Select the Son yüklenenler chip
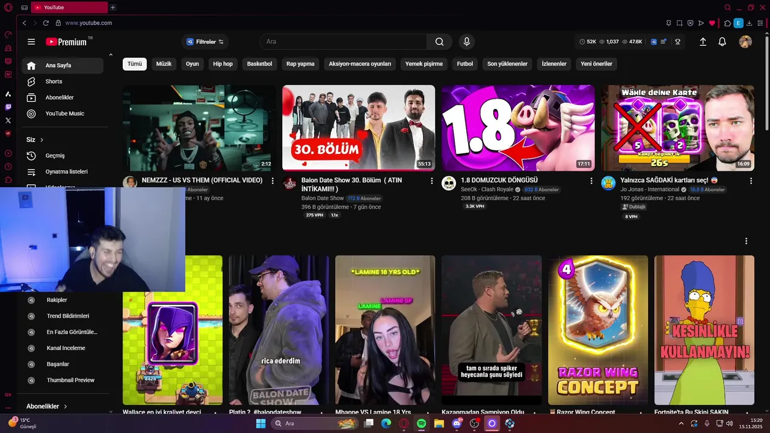The height and width of the screenshot is (433, 770). [507, 64]
